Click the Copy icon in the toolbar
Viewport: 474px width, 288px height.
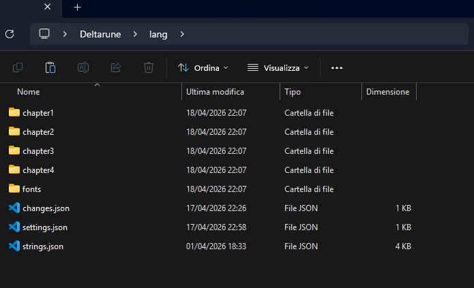click(x=18, y=67)
